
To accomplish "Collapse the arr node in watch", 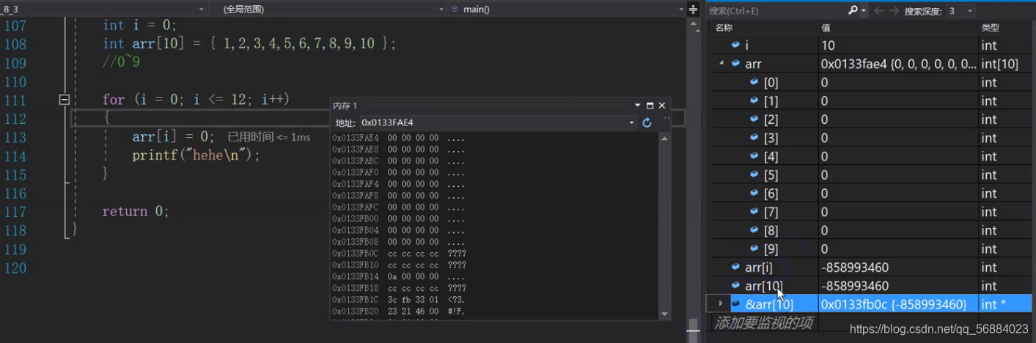I will tap(721, 64).
